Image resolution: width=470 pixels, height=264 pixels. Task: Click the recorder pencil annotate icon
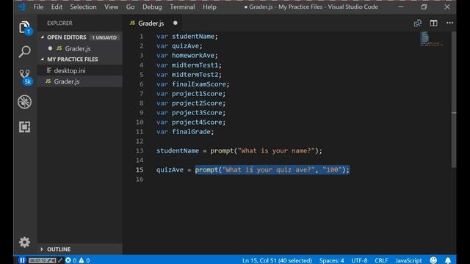[x=60, y=260]
